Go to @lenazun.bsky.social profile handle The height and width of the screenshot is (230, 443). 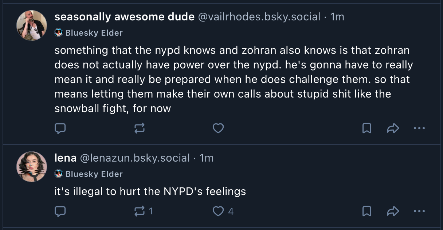(x=135, y=158)
